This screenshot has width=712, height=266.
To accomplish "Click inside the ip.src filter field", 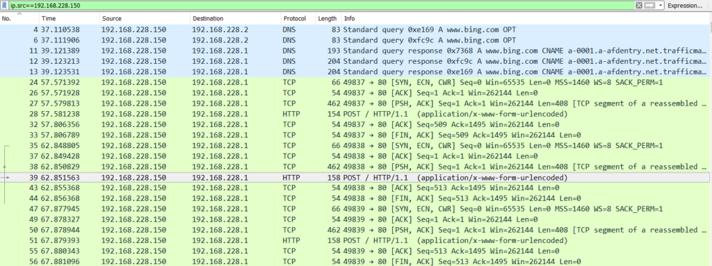I will point(321,6).
